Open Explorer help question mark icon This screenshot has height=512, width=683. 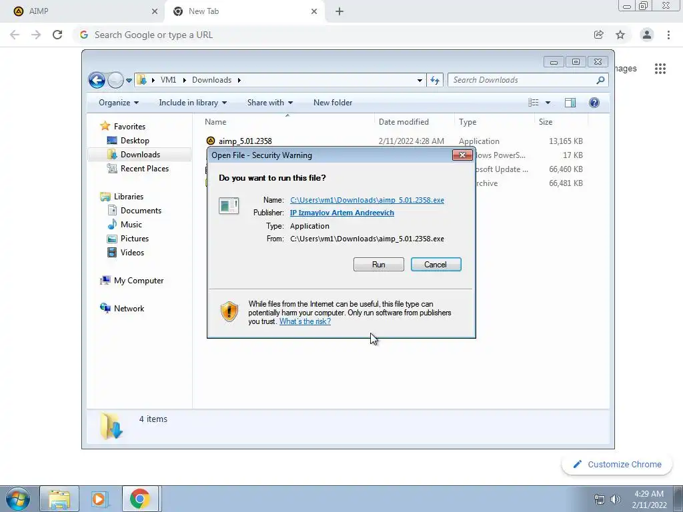(x=594, y=102)
